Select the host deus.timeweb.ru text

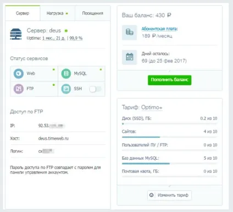coord(53,138)
